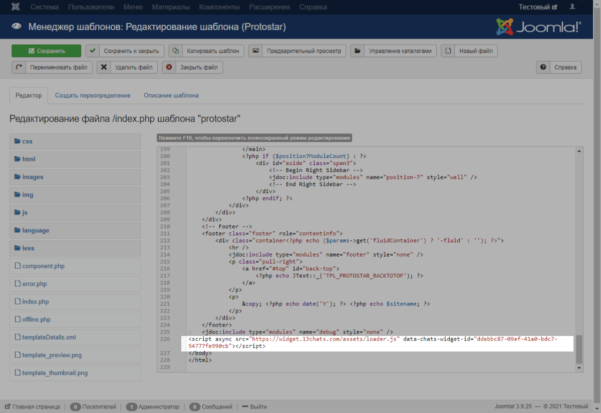Click the closing </html> tag line

click(200, 360)
